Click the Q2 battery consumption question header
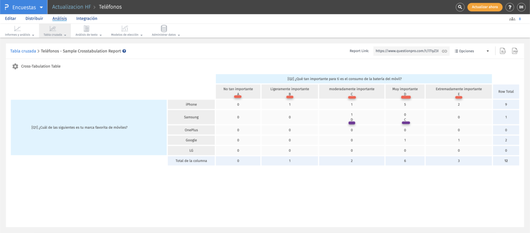Viewport: 530px width, 233px height. 354,79
